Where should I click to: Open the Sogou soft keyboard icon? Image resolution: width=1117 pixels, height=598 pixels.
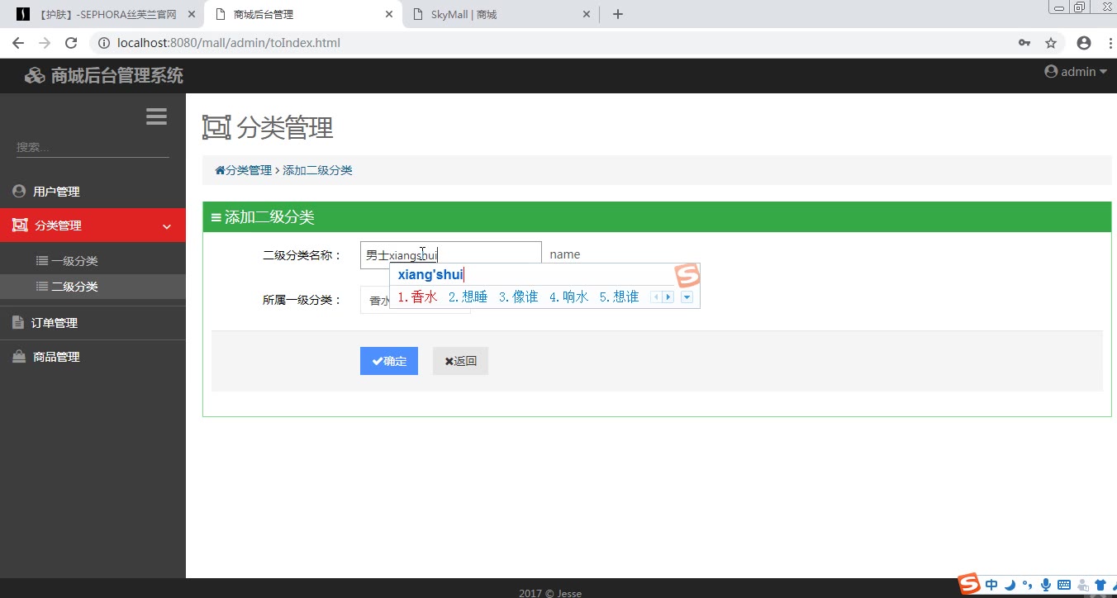[x=1064, y=585]
